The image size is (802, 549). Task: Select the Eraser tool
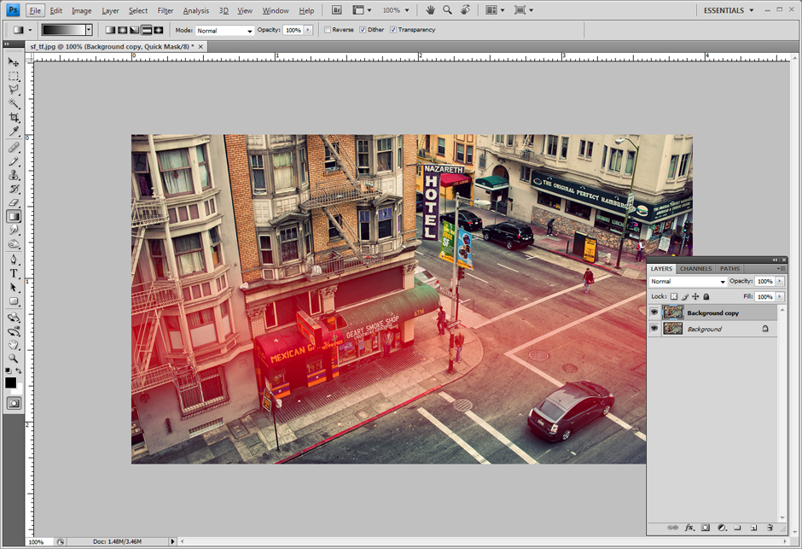coord(14,202)
